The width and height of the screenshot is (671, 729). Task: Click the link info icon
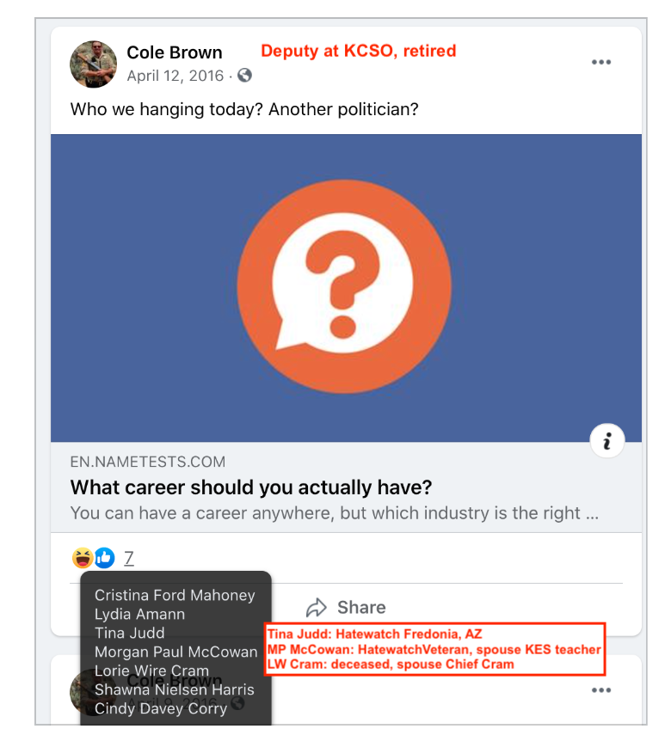(x=606, y=441)
